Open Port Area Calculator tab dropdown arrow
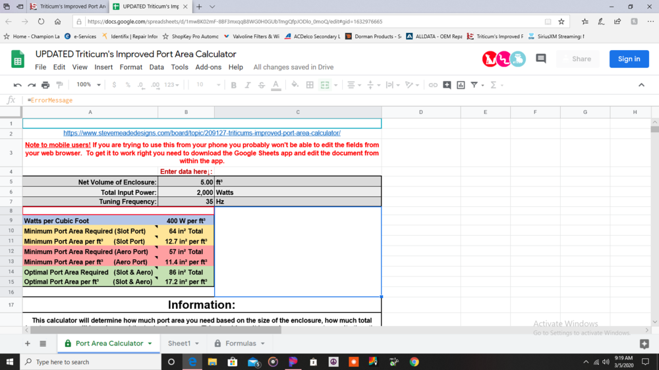This screenshot has height=370, width=659. click(150, 344)
